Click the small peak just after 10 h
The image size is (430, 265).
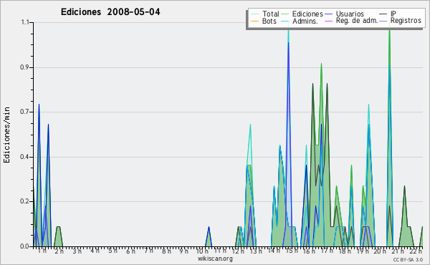coord(209,237)
